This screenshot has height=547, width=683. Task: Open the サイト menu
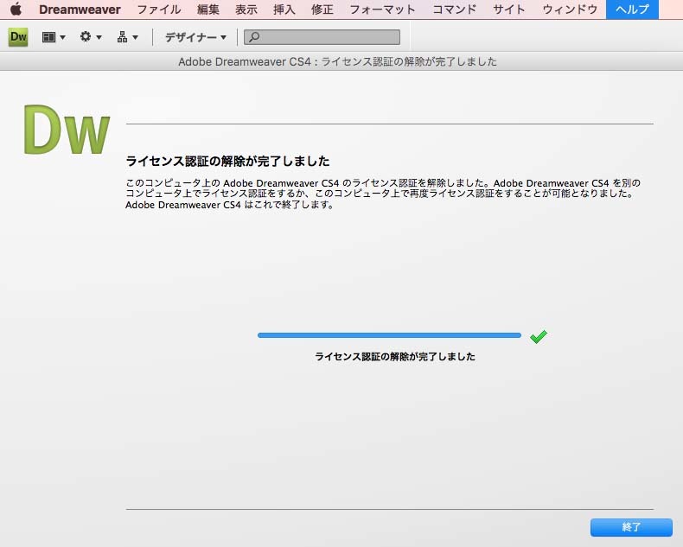tap(508, 10)
